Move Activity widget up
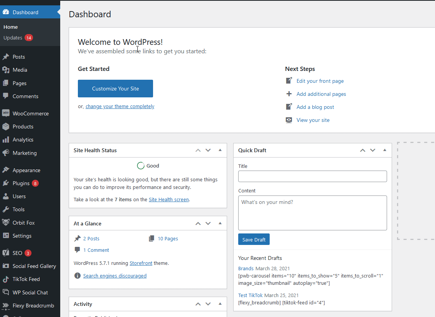 198,304
